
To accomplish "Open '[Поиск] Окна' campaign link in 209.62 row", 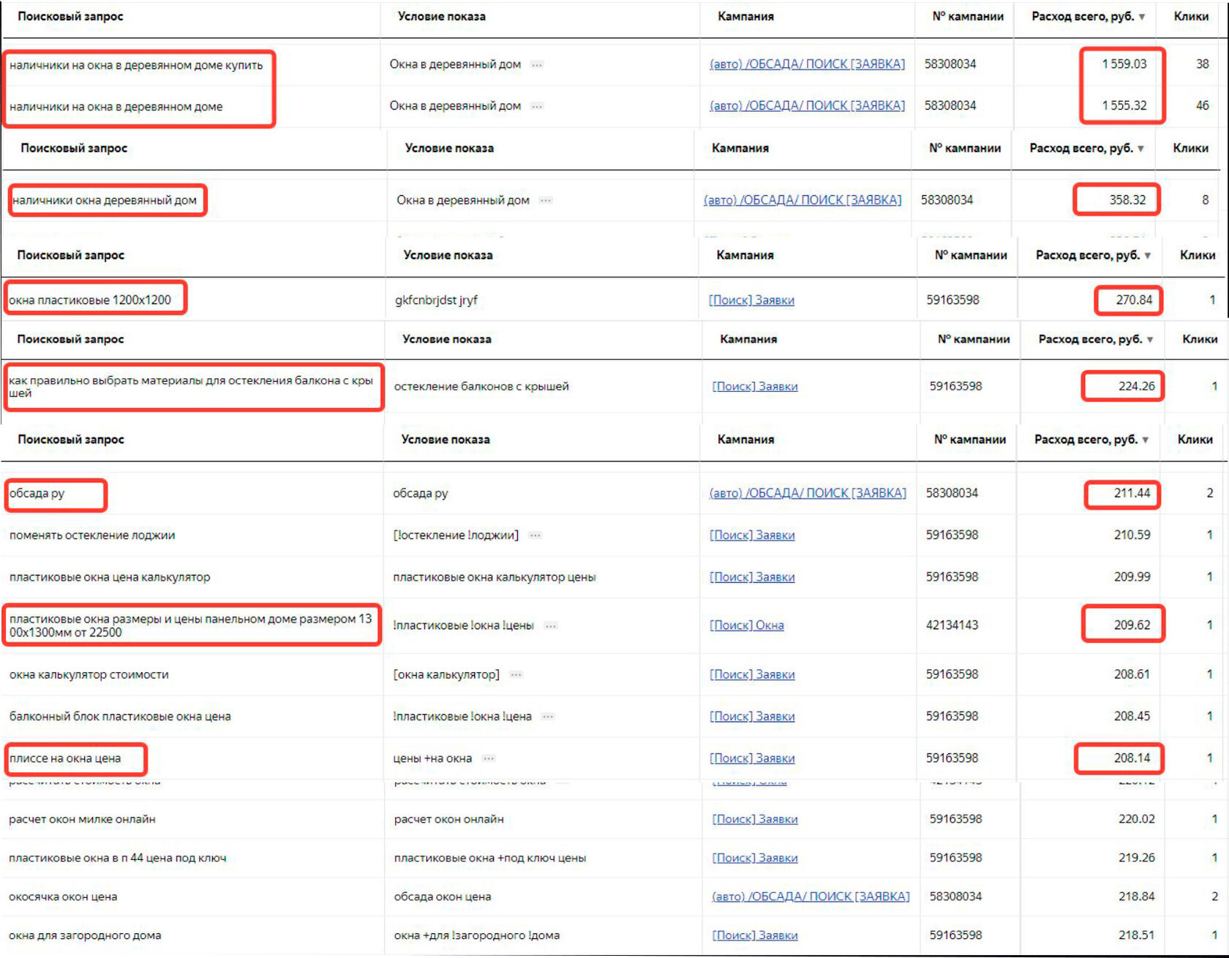I will click(x=746, y=626).
